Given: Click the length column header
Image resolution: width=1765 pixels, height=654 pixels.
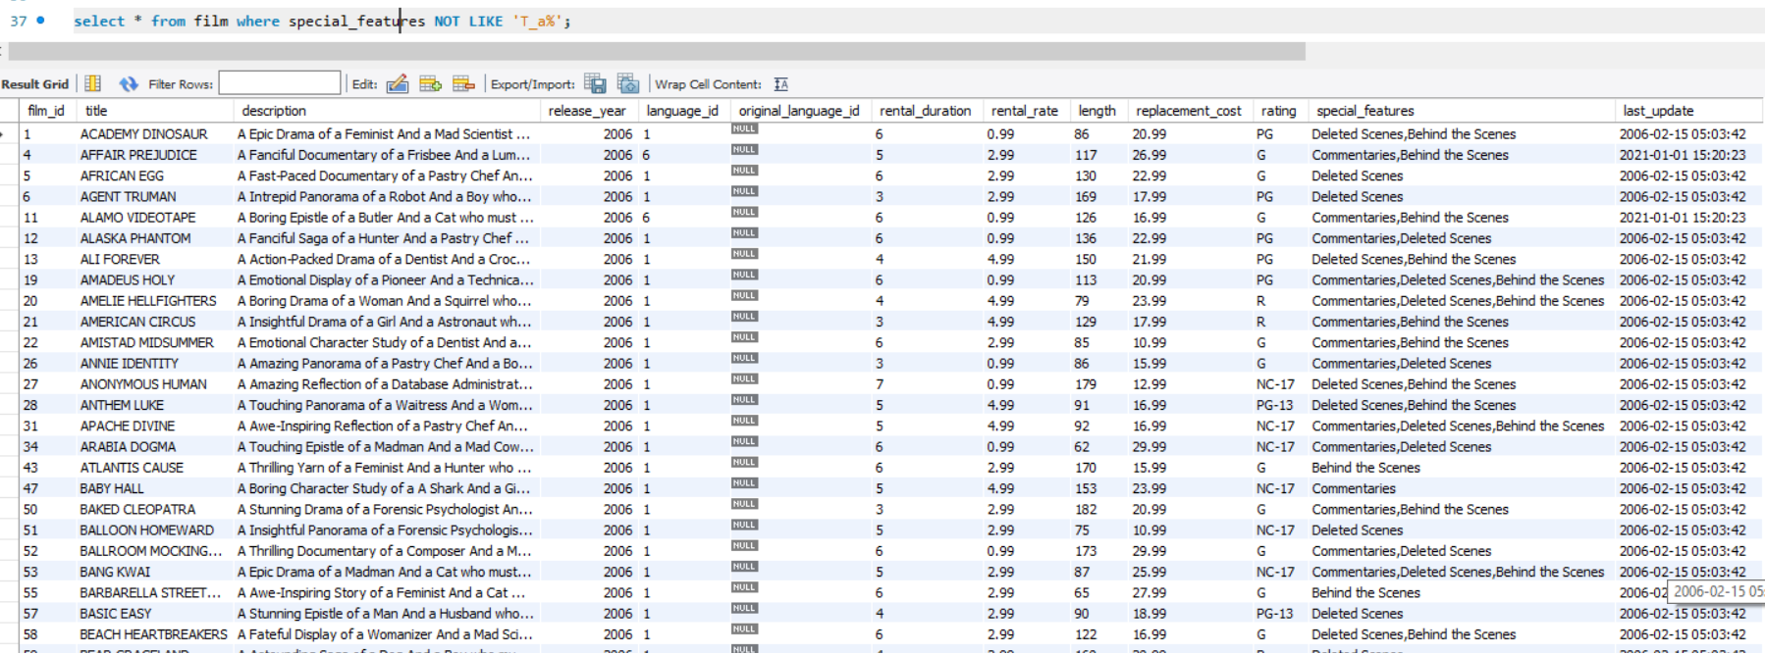Looking at the screenshot, I should coord(1097,111).
